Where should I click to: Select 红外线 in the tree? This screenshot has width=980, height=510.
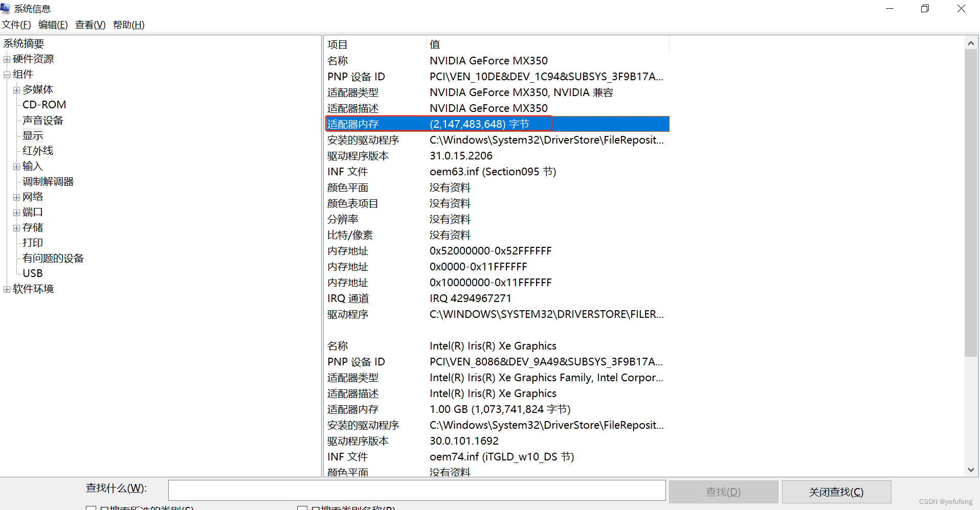click(38, 151)
